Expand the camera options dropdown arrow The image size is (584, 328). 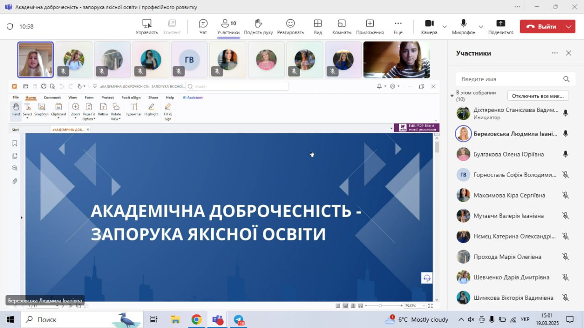click(444, 27)
